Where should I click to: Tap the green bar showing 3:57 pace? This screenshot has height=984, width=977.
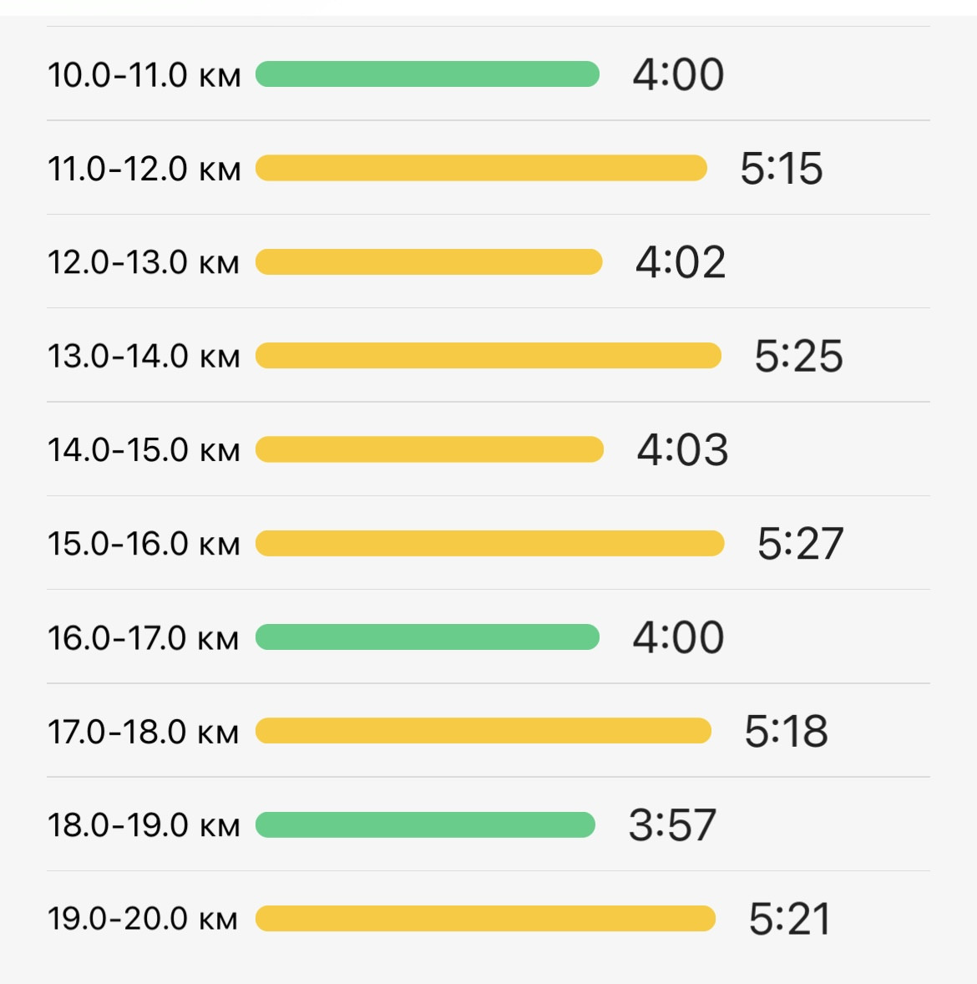[x=425, y=824]
